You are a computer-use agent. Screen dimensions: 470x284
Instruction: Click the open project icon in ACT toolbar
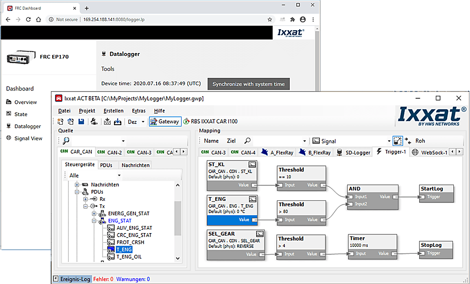pos(71,121)
